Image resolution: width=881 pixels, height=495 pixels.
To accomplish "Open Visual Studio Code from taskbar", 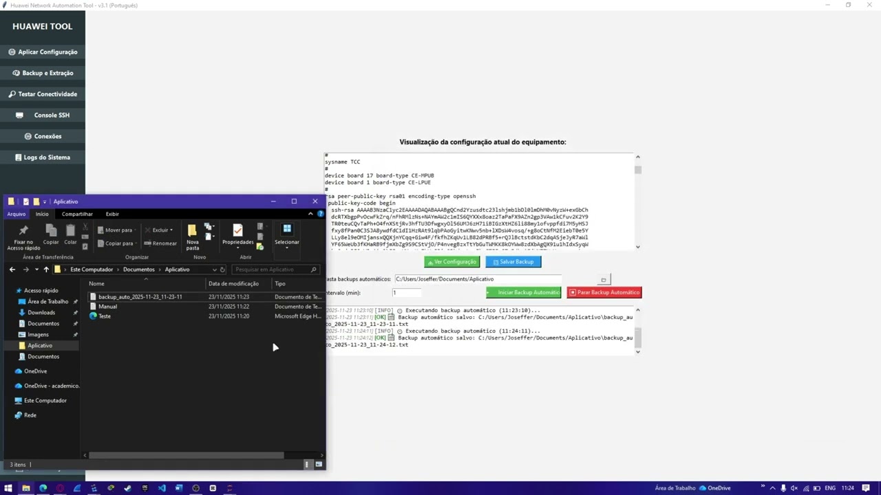I will [162, 488].
